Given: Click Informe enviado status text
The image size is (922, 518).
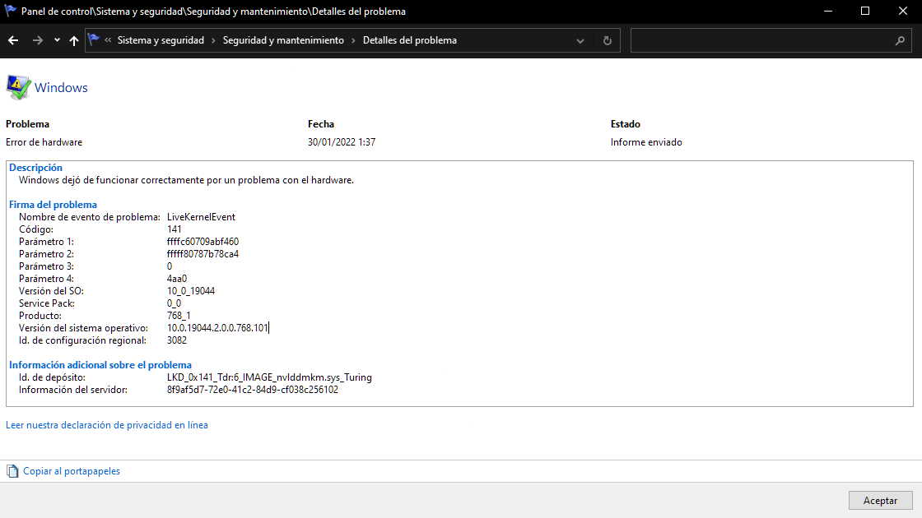Looking at the screenshot, I should 646,142.
